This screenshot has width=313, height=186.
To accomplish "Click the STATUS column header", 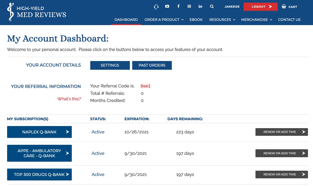I will (98, 119).
